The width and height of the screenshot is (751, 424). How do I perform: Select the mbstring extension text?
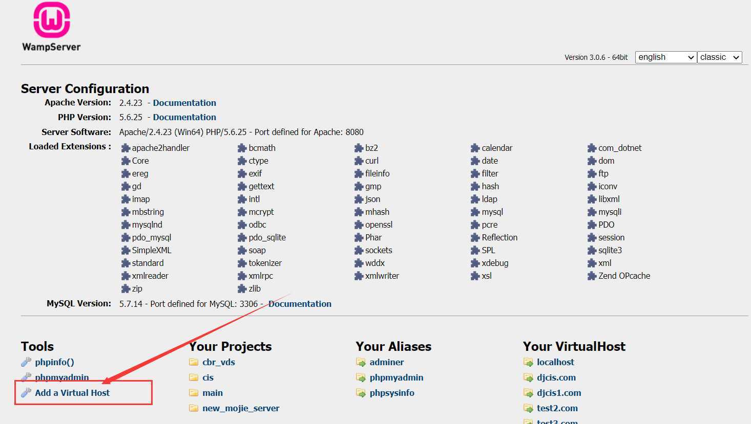148,212
